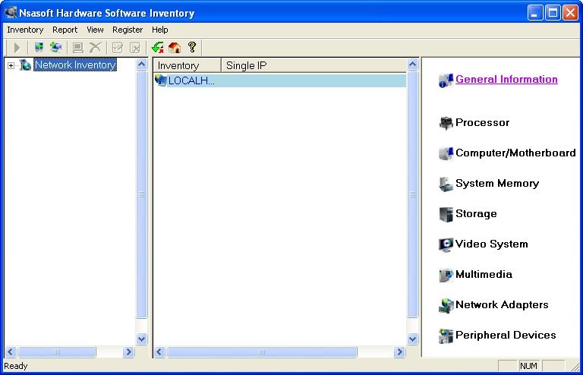Select the Multimedia category label
Screen dimensions: 583x375
[x=484, y=274]
